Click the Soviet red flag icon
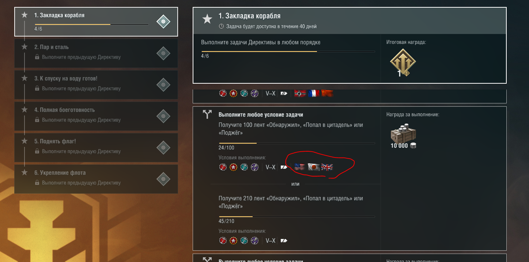 point(327,93)
